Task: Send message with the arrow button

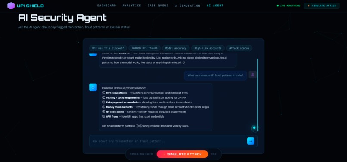Action: pos(251,141)
